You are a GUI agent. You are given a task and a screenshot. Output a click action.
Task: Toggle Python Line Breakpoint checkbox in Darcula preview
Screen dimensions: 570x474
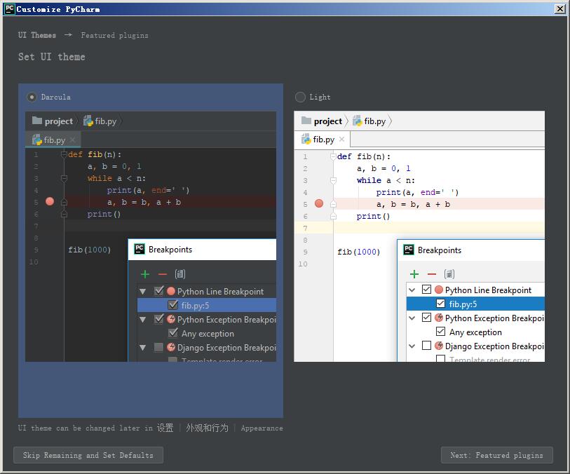159,291
